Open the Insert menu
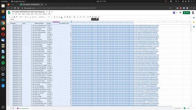The width and height of the screenshot is (196, 110). pos(23,14)
